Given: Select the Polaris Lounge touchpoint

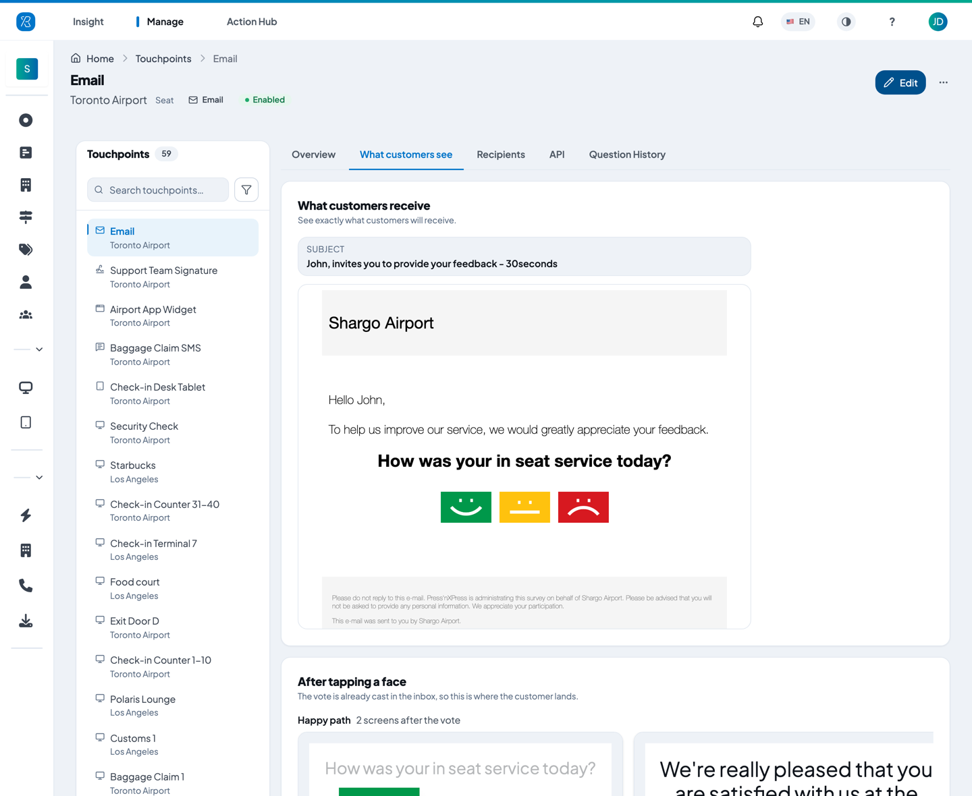Looking at the screenshot, I should coord(173,705).
